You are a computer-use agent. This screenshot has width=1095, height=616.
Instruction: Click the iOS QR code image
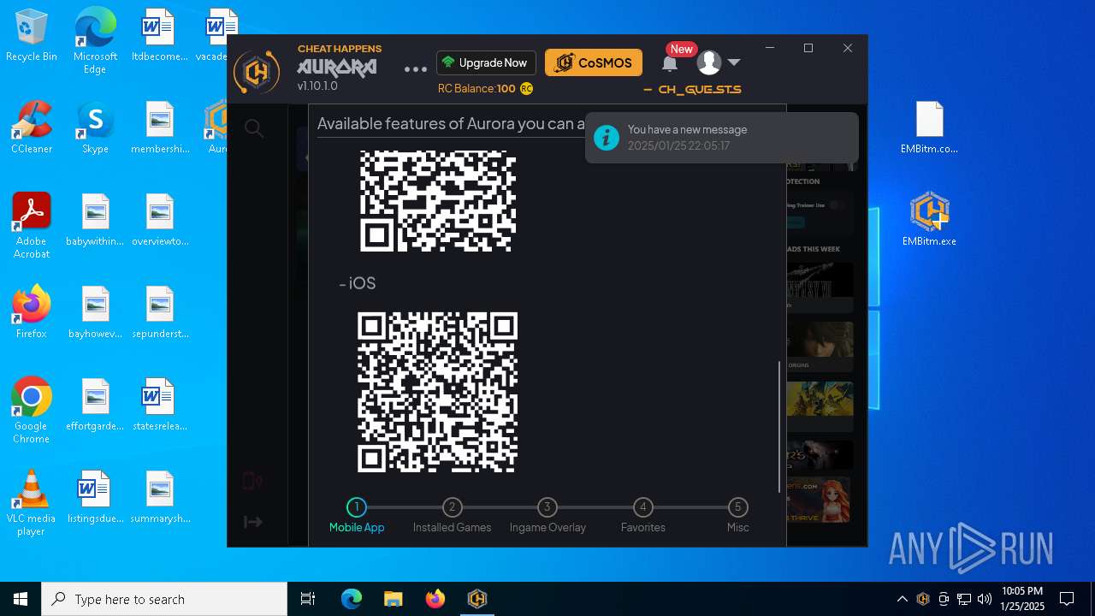pyautogui.click(x=437, y=392)
